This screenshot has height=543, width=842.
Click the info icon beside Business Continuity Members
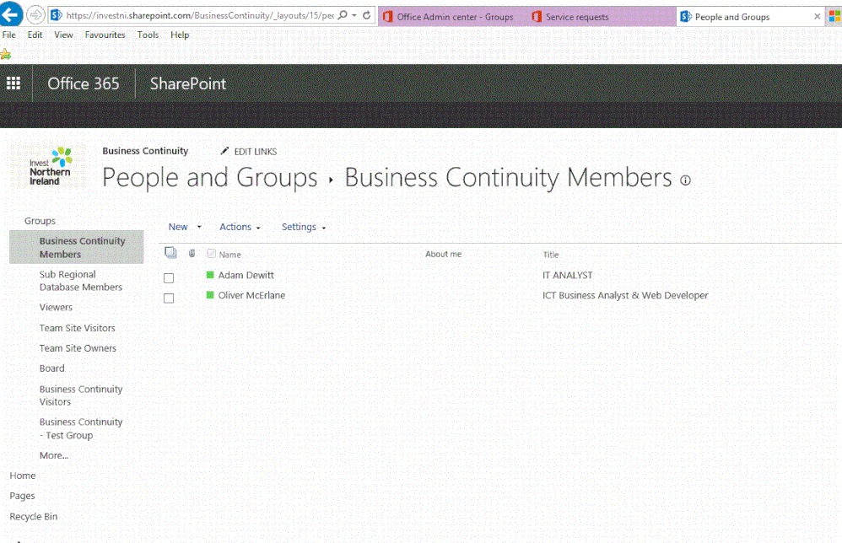pos(686,180)
